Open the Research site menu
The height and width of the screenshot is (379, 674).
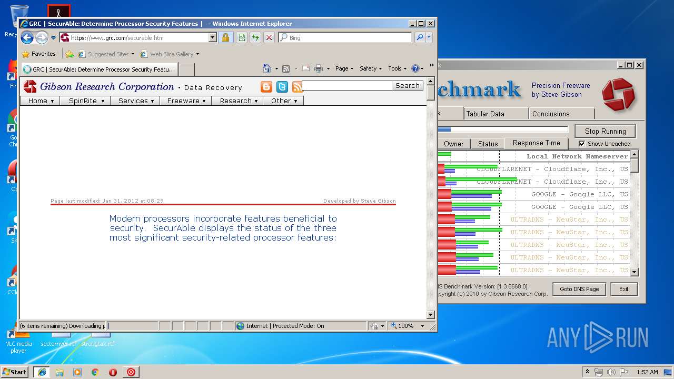pos(237,101)
